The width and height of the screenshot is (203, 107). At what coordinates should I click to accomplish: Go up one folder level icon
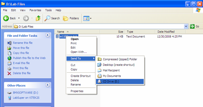[38, 18]
